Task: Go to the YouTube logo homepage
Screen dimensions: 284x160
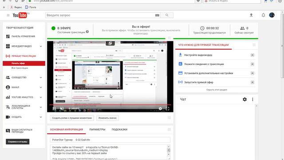Action: point(20,15)
